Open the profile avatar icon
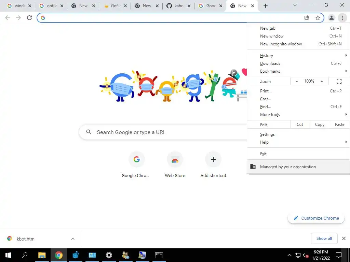This screenshot has height=262, width=350. pyautogui.click(x=332, y=18)
